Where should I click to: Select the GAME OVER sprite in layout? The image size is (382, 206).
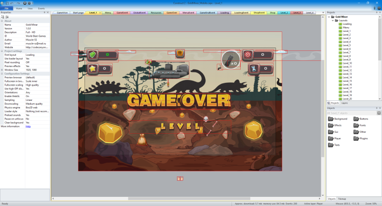(x=179, y=101)
